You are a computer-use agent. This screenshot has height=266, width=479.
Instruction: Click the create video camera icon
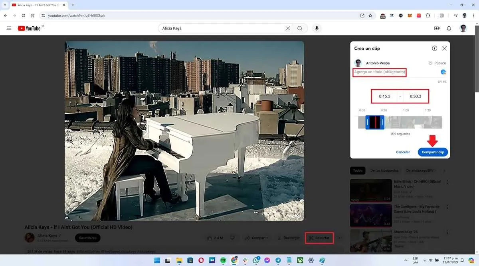coord(436,28)
